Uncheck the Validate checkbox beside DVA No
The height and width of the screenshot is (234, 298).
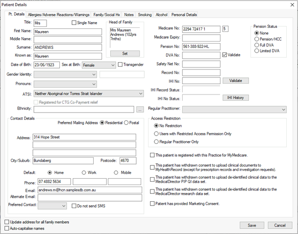(x=224, y=55)
